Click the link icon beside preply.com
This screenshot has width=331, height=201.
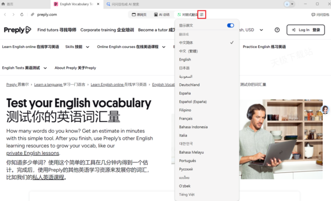click(33, 14)
